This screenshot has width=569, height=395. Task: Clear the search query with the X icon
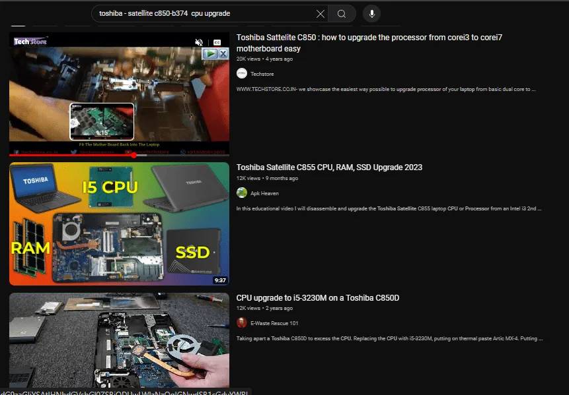click(320, 14)
